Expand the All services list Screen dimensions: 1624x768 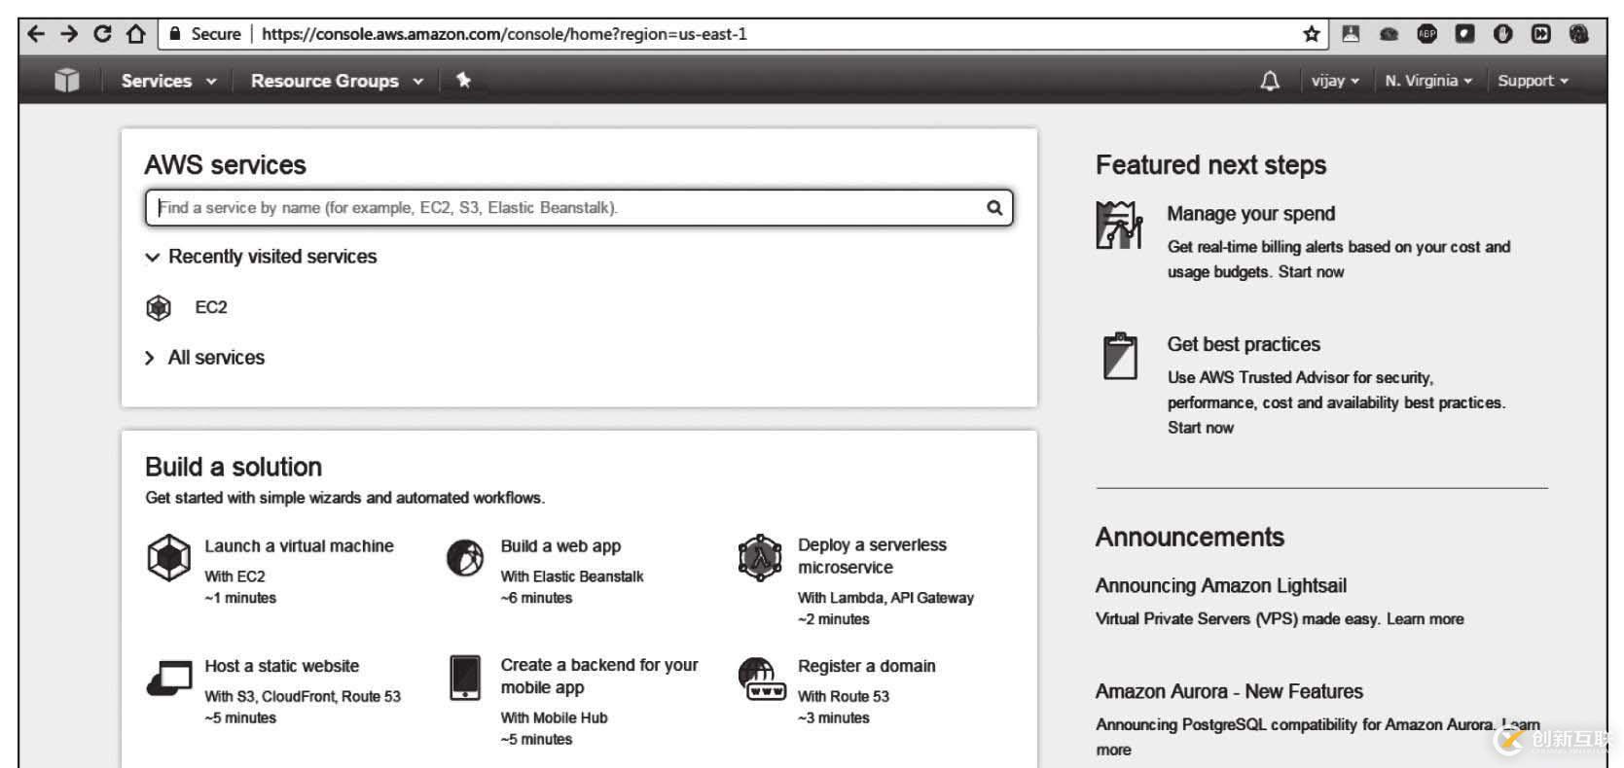tap(204, 358)
